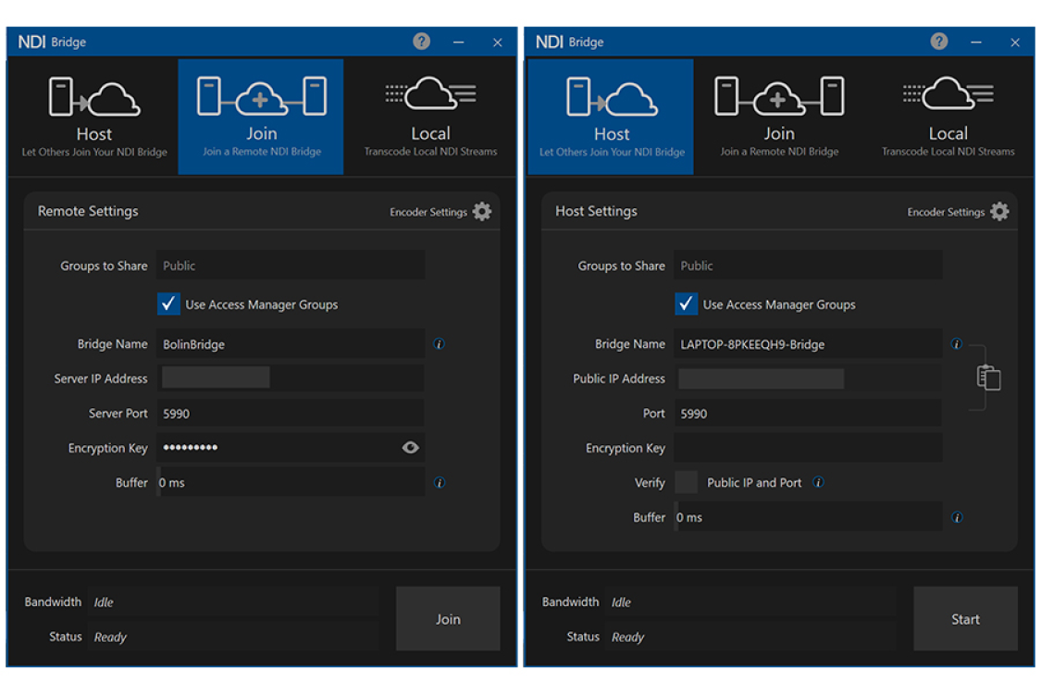Click info icon beside BolinBridge name field
This screenshot has height=694, width=1041.
pyautogui.click(x=440, y=344)
